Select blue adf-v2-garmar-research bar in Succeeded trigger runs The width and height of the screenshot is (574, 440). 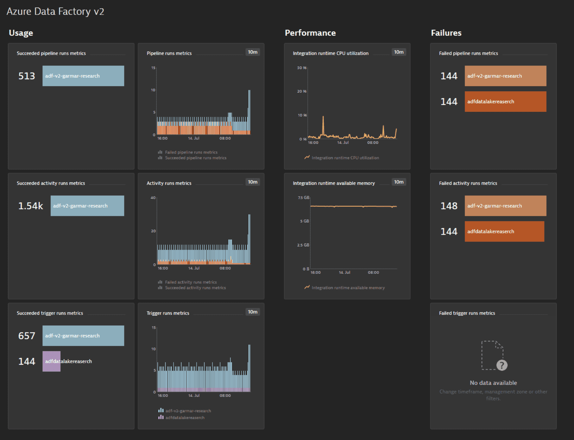click(83, 336)
